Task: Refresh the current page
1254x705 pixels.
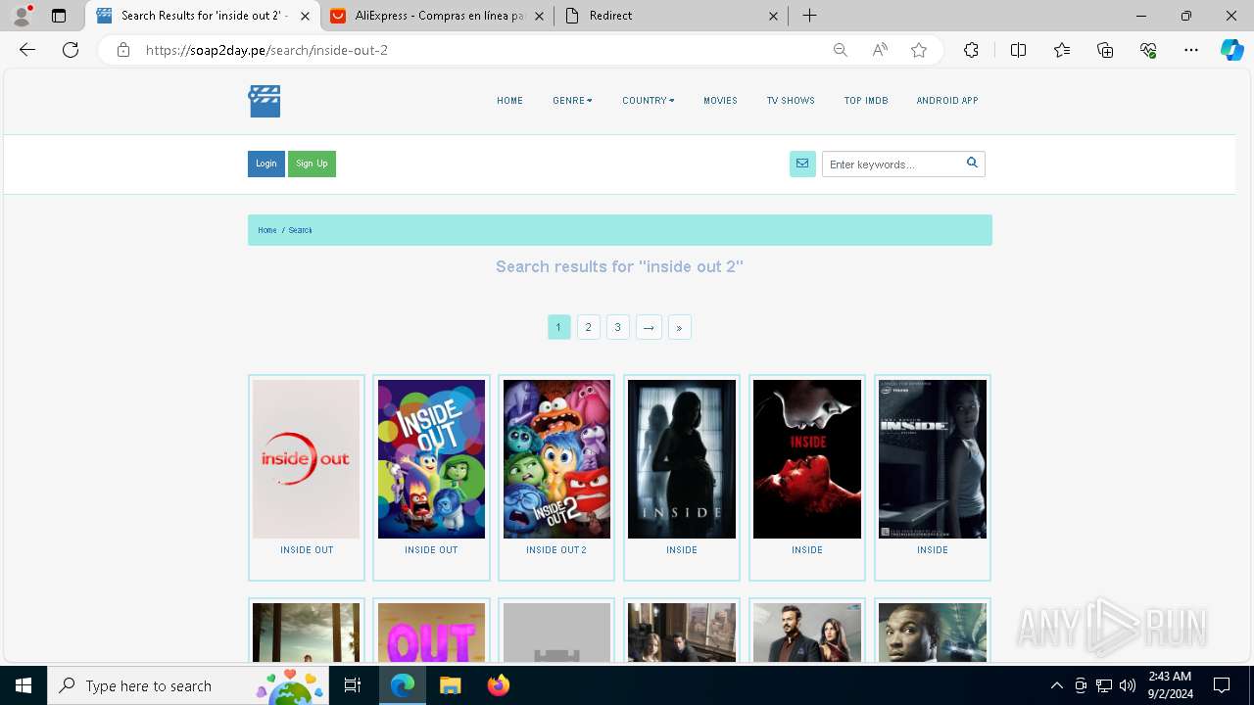Action: [x=71, y=50]
